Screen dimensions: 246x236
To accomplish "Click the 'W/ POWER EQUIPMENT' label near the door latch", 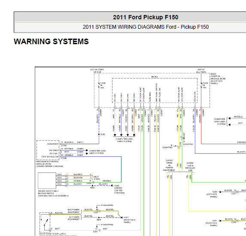I will [x=73, y=218].
